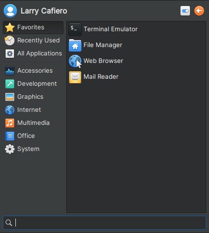Open the System category

(33, 149)
